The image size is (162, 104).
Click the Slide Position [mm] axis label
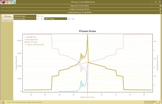click(88, 97)
